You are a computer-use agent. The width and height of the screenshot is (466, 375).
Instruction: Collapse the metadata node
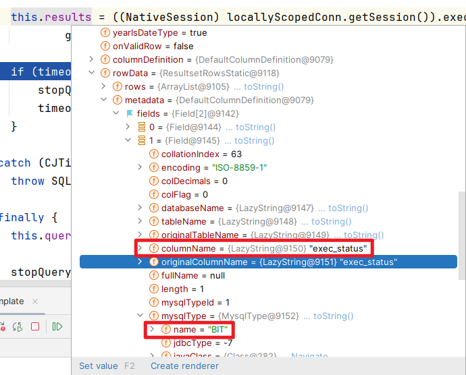104,100
